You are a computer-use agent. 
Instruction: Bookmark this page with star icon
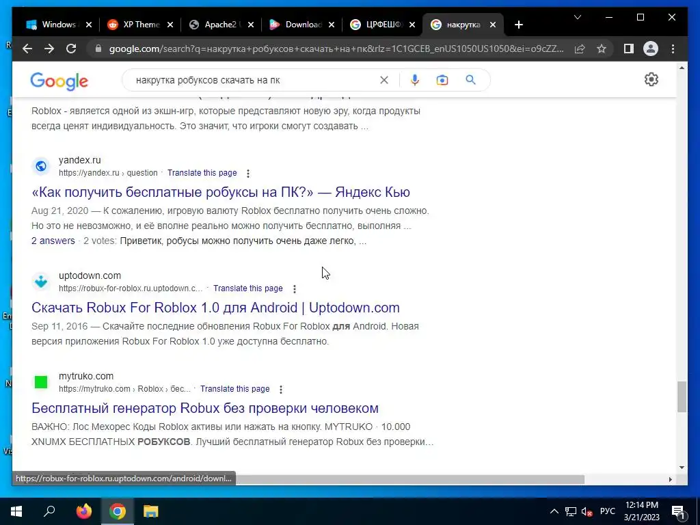(x=602, y=49)
